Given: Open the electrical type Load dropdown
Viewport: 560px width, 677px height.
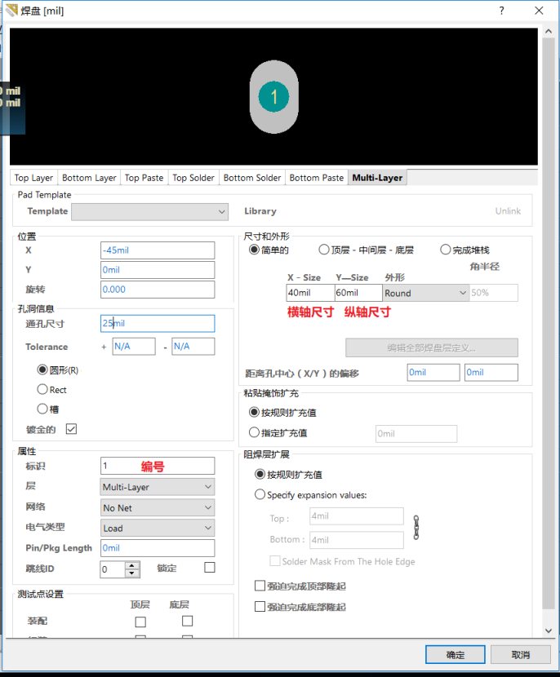Looking at the screenshot, I should (158, 528).
